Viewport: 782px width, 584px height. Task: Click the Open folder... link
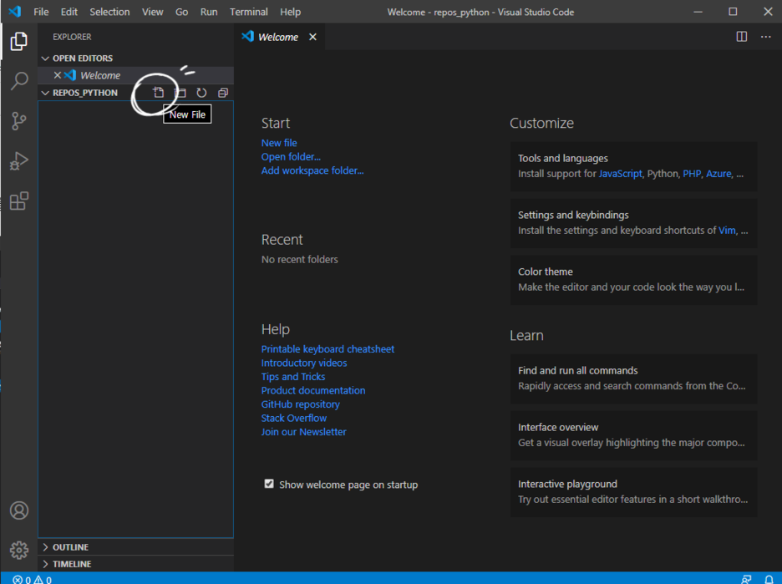click(291, 156)
